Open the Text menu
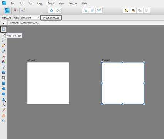This screenshot has width=164, height=139. coord(30,3)
